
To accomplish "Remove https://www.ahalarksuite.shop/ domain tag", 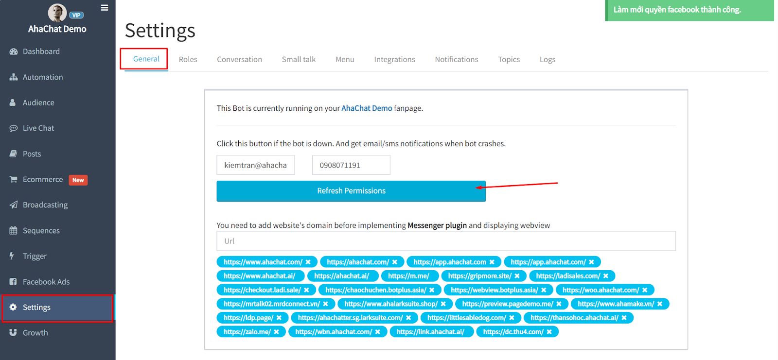I will pos(443,304).
